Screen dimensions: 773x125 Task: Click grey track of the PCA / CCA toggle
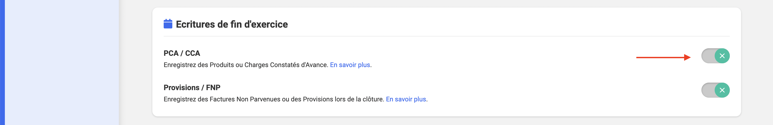point(708,56)
